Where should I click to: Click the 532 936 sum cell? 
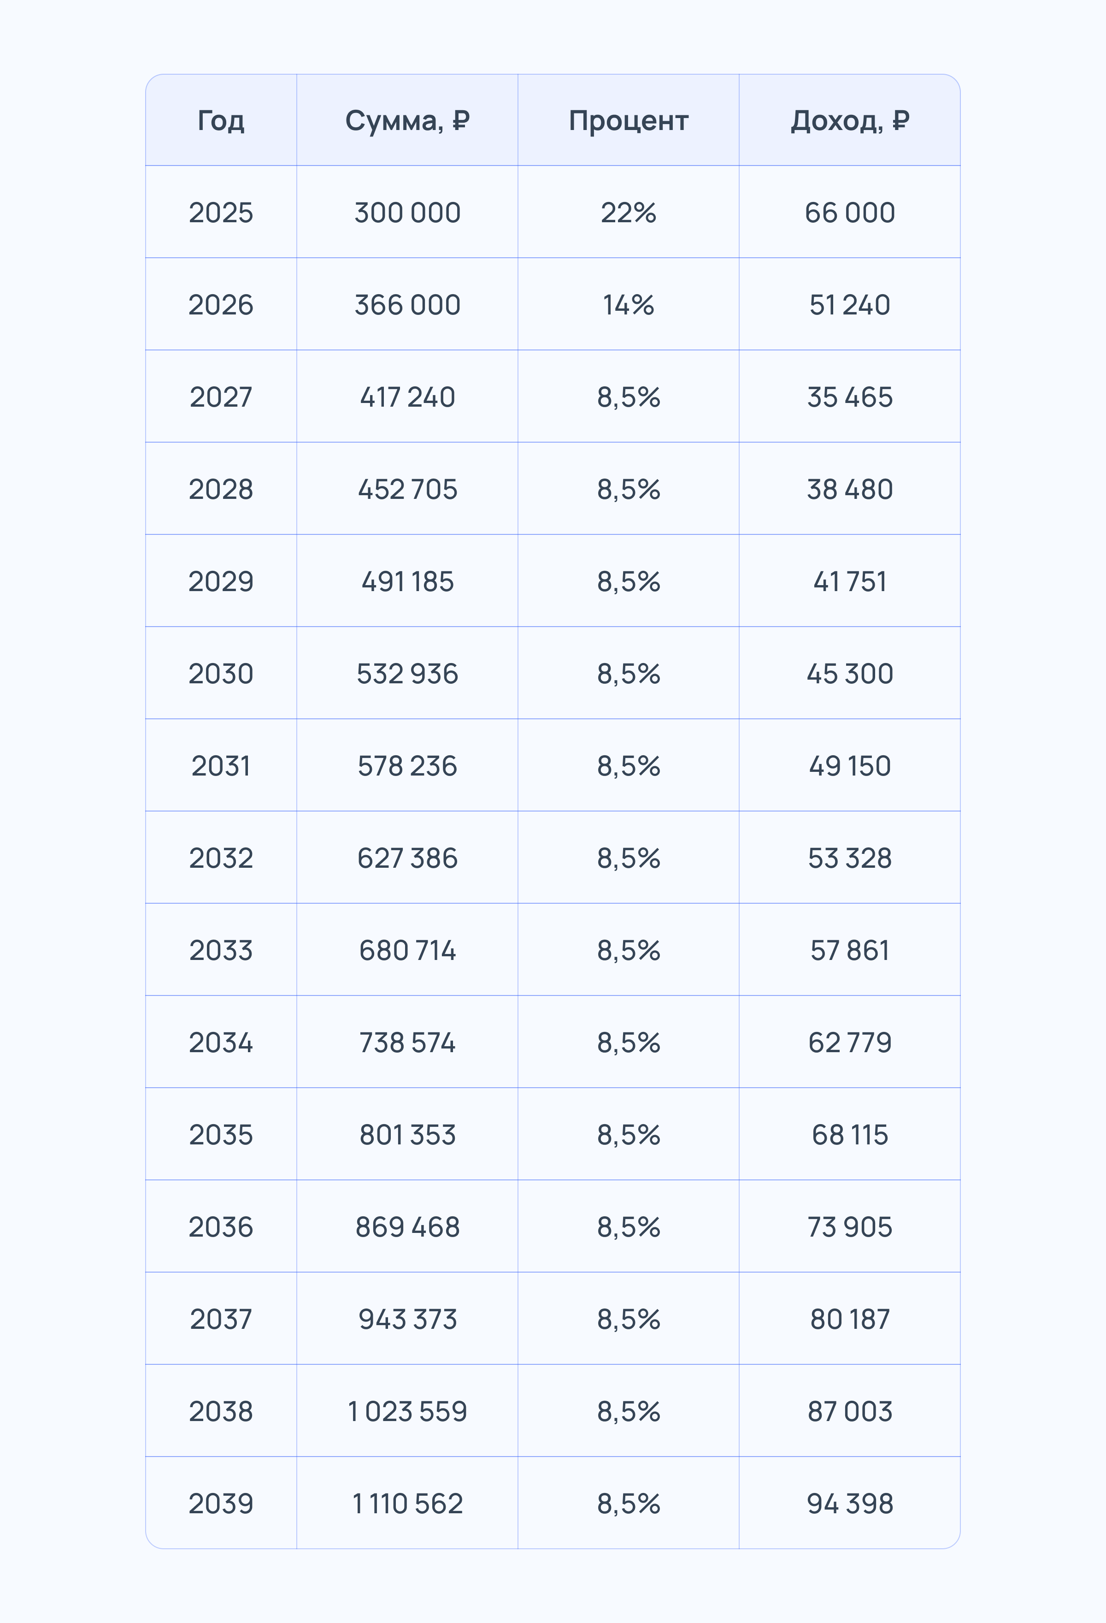tap(407, 673)
